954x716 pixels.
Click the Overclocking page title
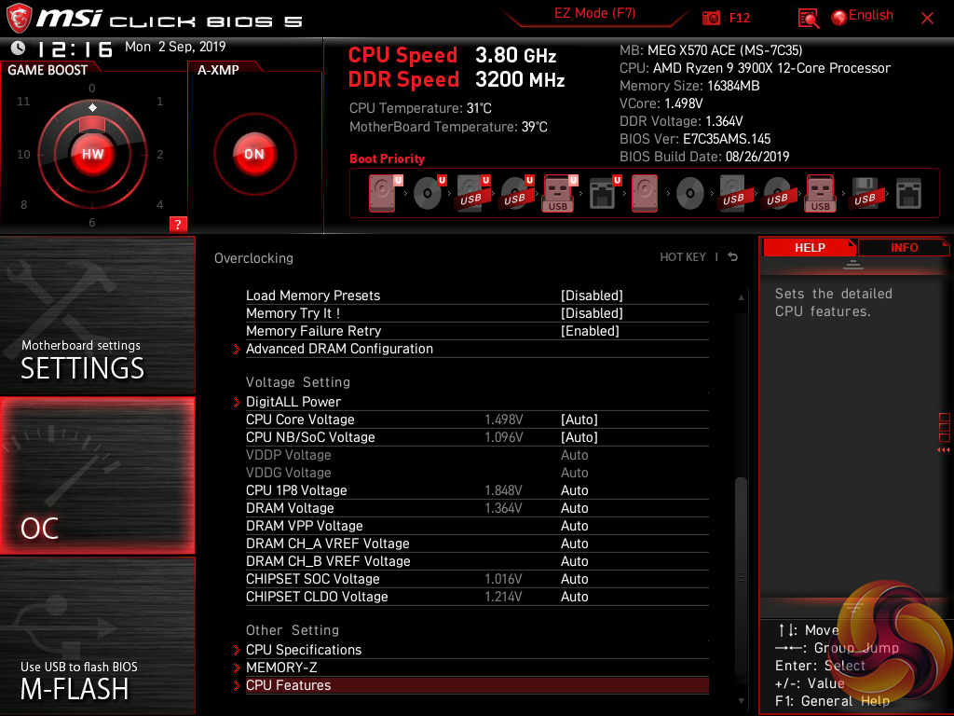(253, 258)
